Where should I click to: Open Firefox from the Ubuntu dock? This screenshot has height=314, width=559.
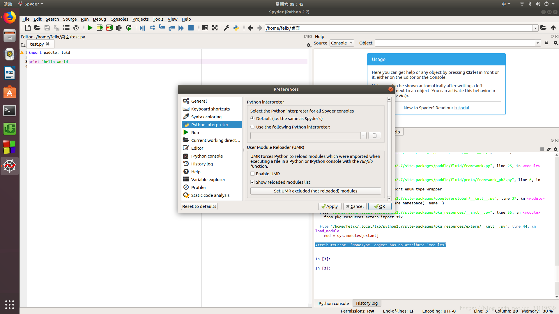click(x=10, y=17)
